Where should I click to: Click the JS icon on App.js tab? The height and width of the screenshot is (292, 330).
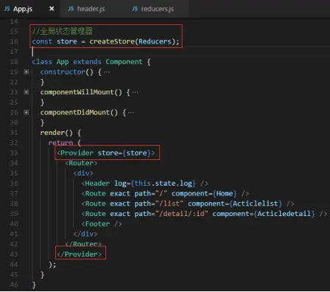tap(7, 9)
